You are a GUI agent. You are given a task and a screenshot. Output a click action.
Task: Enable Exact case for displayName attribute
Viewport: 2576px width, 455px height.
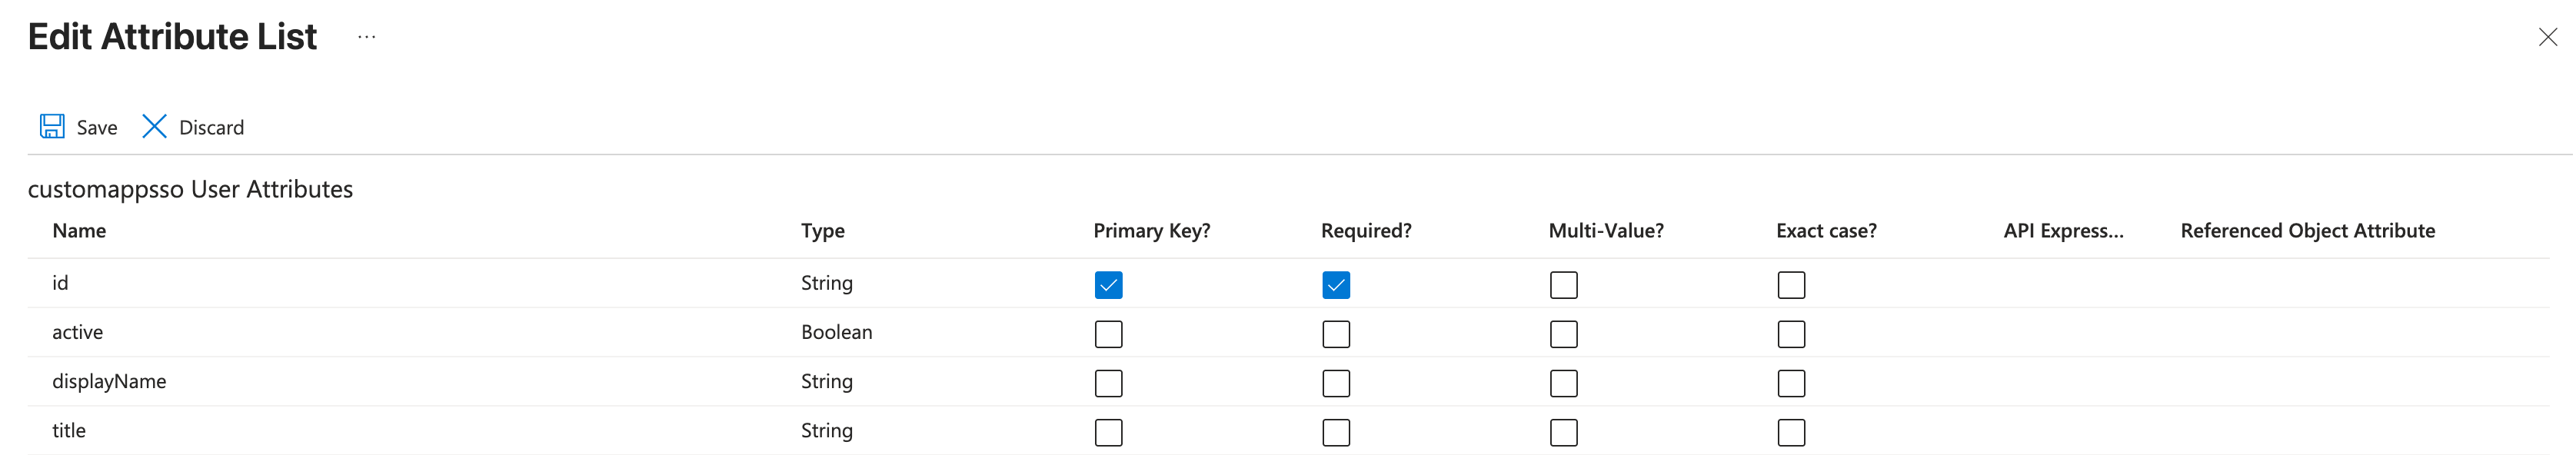click(1791, 383)
